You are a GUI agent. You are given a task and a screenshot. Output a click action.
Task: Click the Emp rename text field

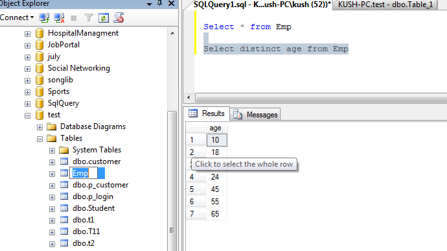coord(84,173)
